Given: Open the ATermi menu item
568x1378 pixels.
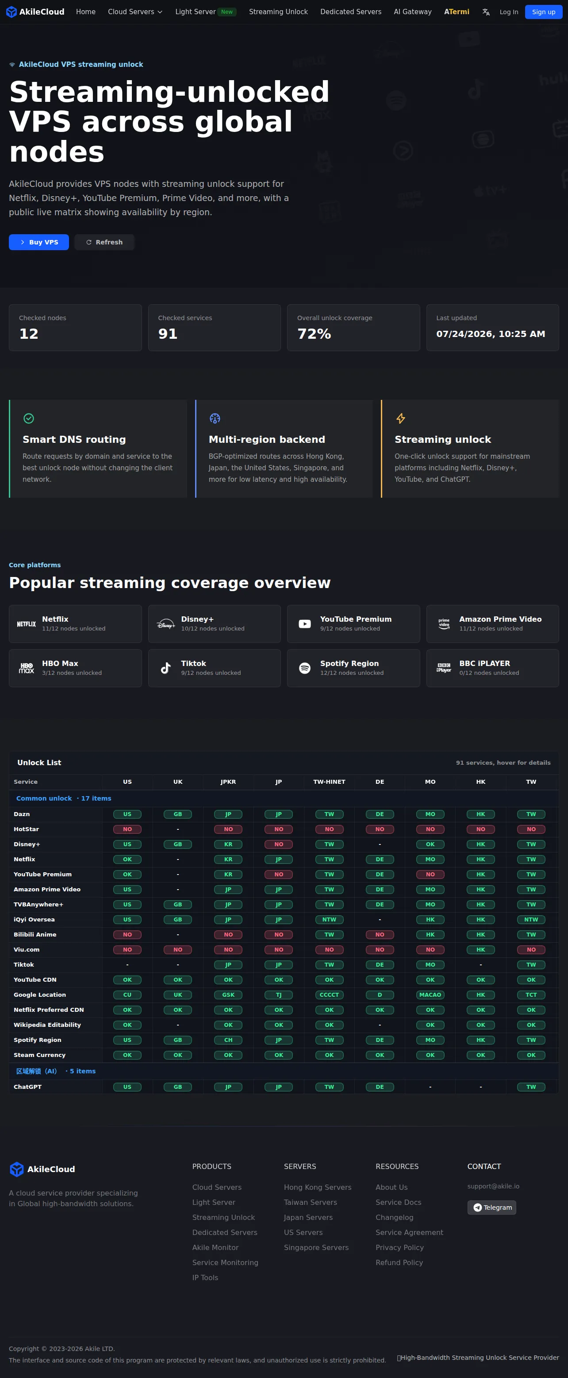Looking at the screenshot, I should (x=457, y=12).
